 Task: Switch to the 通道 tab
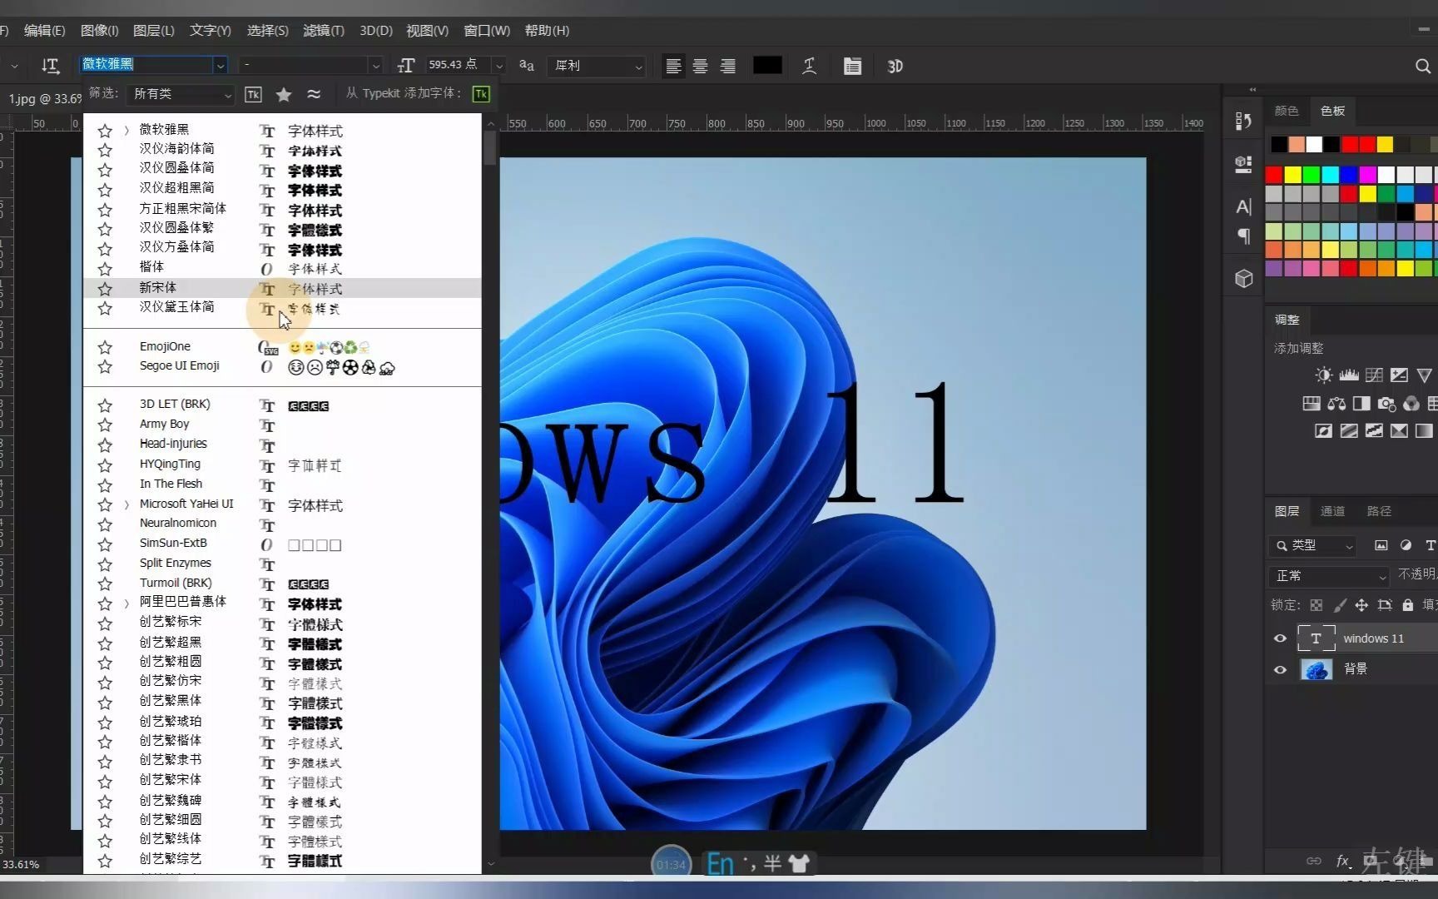(x=1332, y=511)
